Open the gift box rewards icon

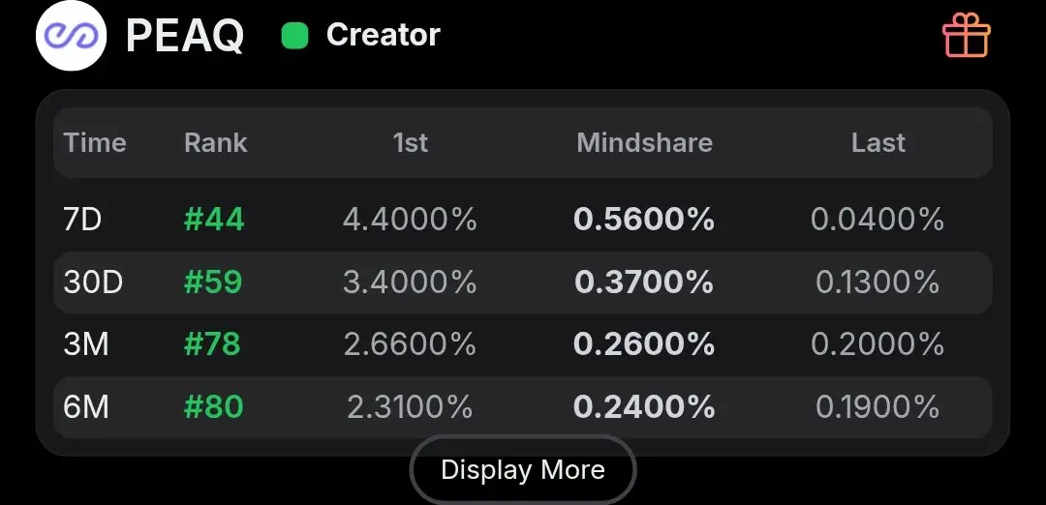(x=966, y=35)
